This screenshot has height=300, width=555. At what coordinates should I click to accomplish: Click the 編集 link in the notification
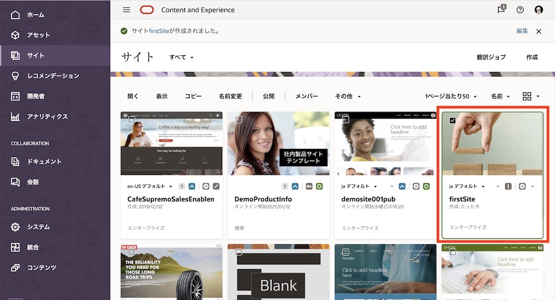[522, 31]
